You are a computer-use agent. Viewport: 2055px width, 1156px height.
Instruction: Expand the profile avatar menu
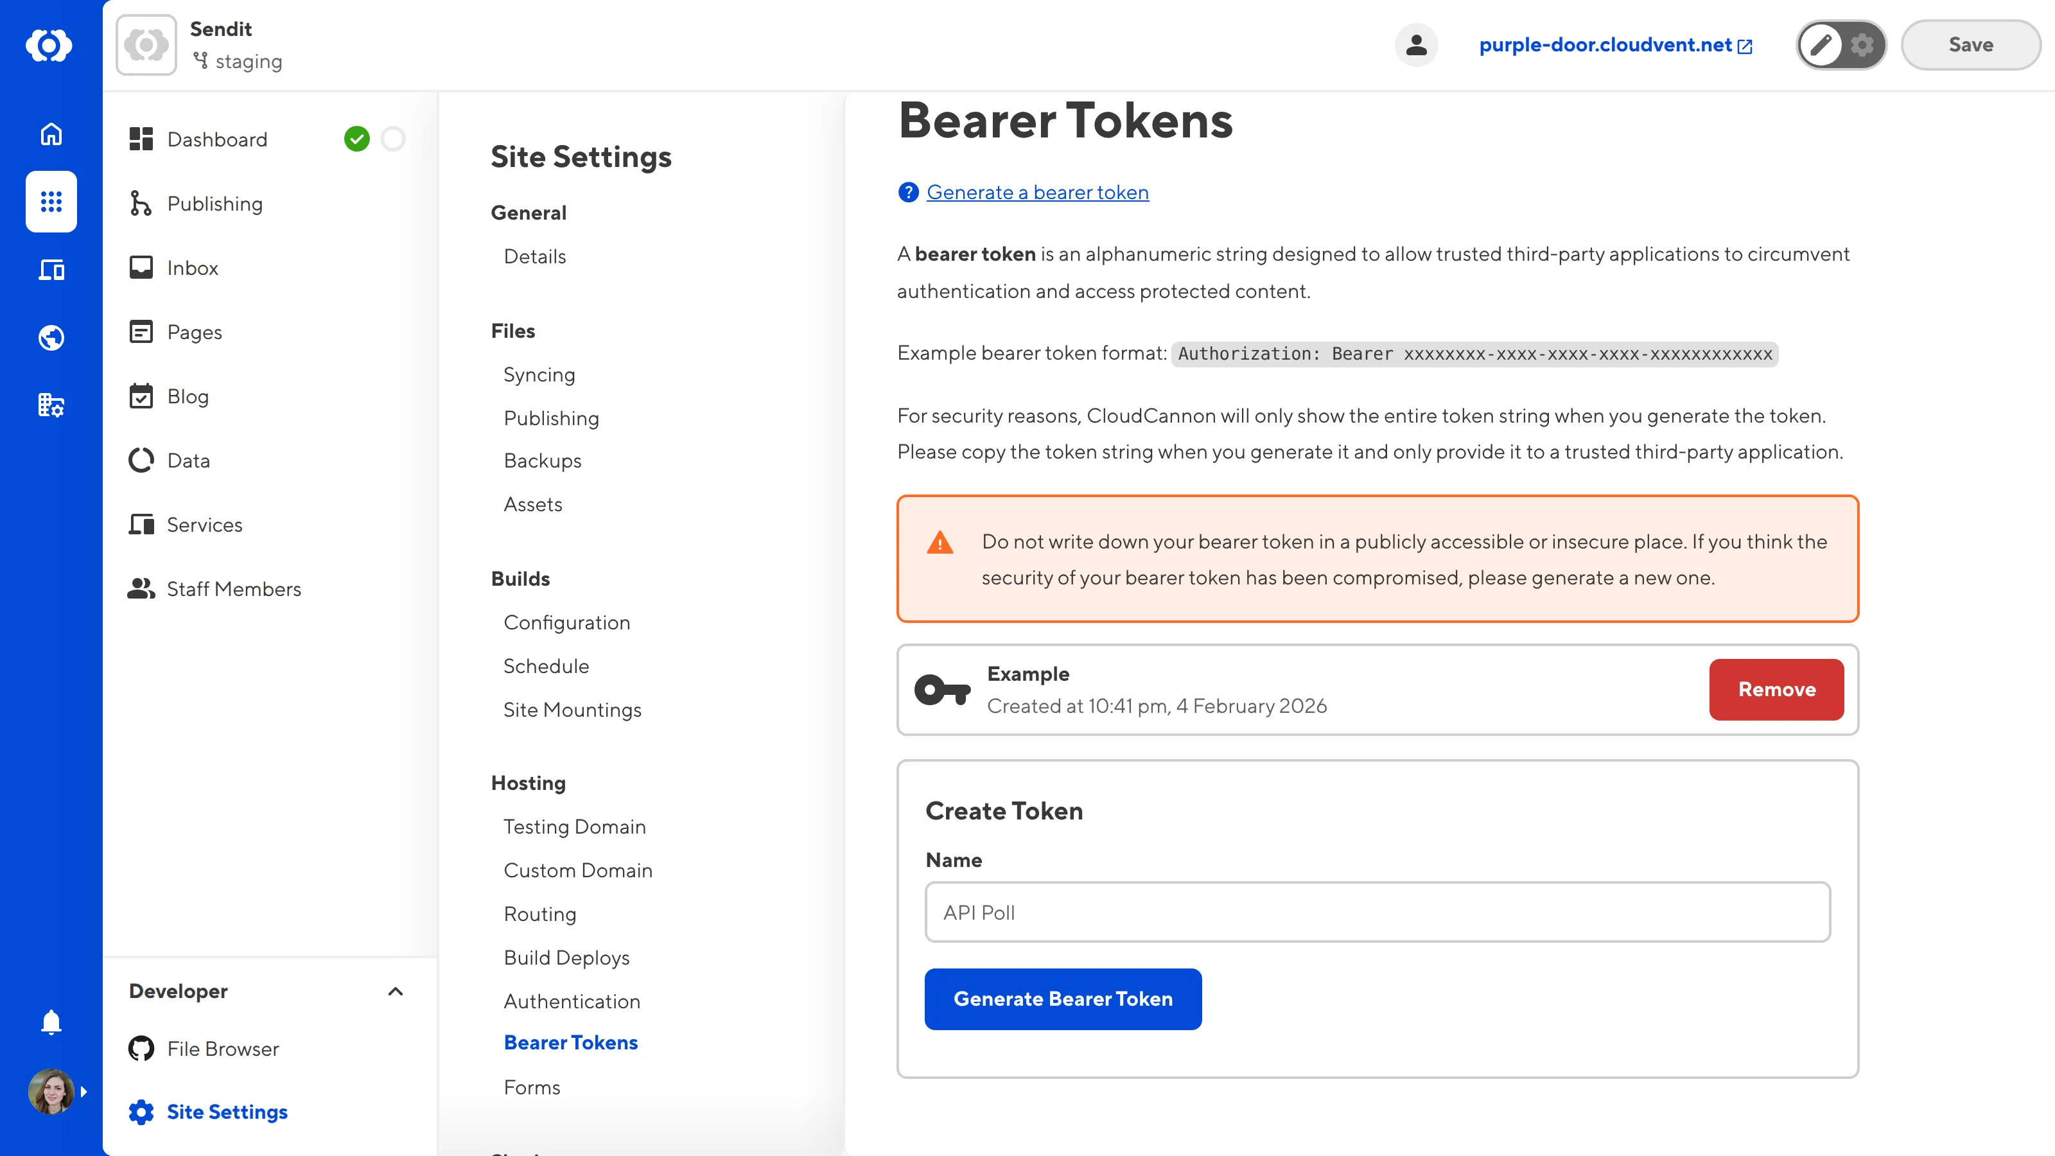pos(50,1091)
